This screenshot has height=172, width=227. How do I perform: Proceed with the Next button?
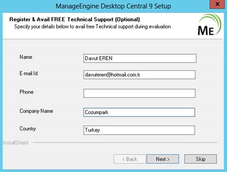[163, 159]
